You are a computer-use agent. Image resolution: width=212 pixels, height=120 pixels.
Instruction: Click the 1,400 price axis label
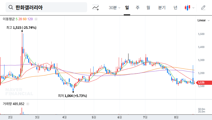tap(201, 47)
